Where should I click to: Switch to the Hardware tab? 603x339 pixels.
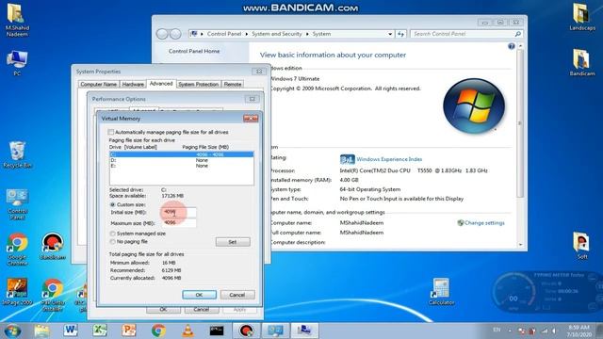(133, 84)
